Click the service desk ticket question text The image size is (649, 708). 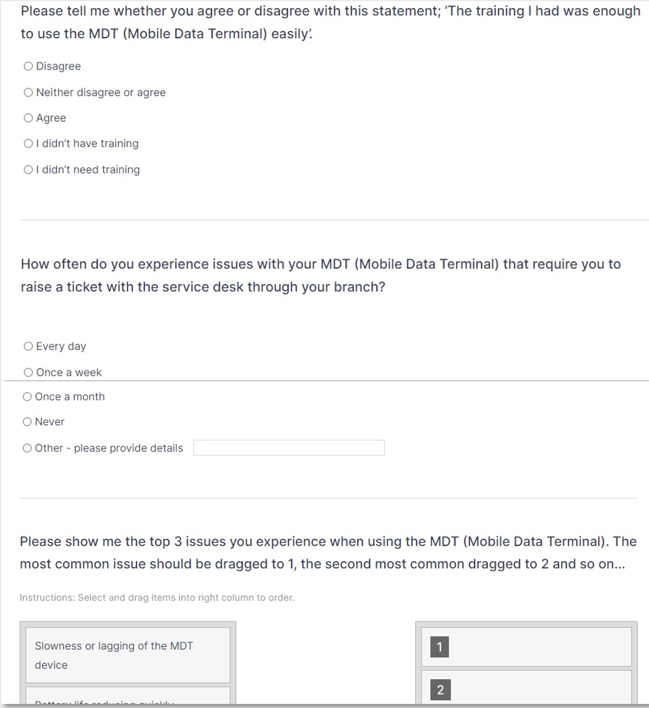tap(320, 275)
